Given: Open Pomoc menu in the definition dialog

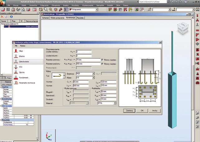Looking at the screenshot, I should click(23, 46).
